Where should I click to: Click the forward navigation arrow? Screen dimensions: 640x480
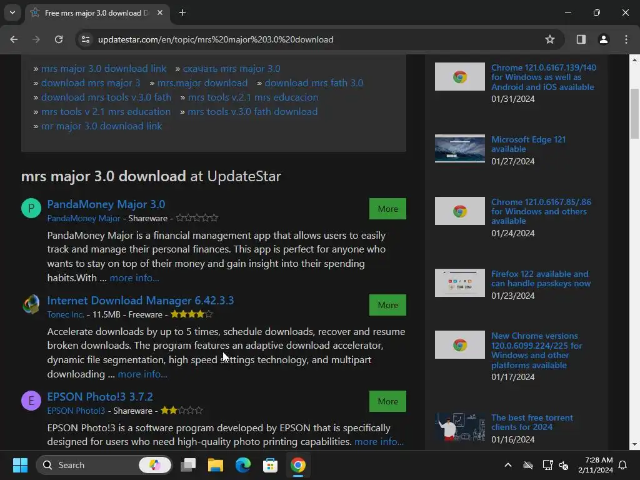[36, 39]
